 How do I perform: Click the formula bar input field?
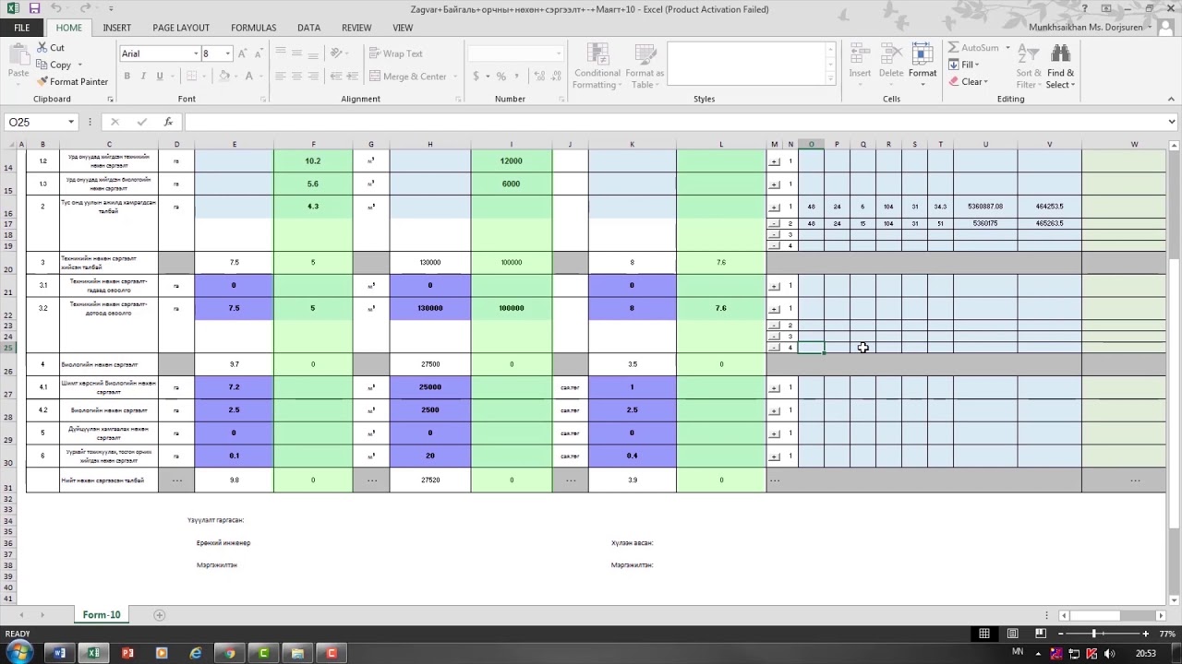674,122
